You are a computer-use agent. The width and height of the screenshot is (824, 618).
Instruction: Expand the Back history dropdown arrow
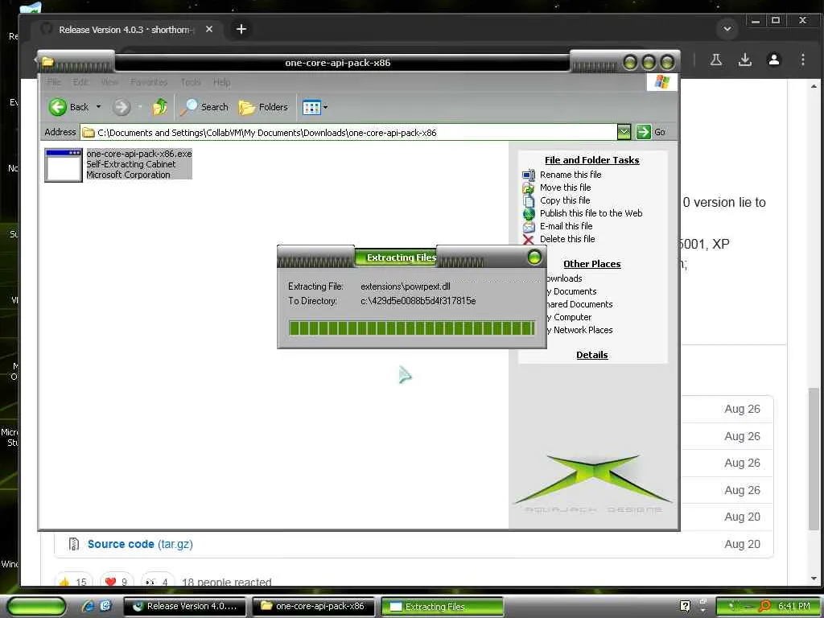point(98,107)
